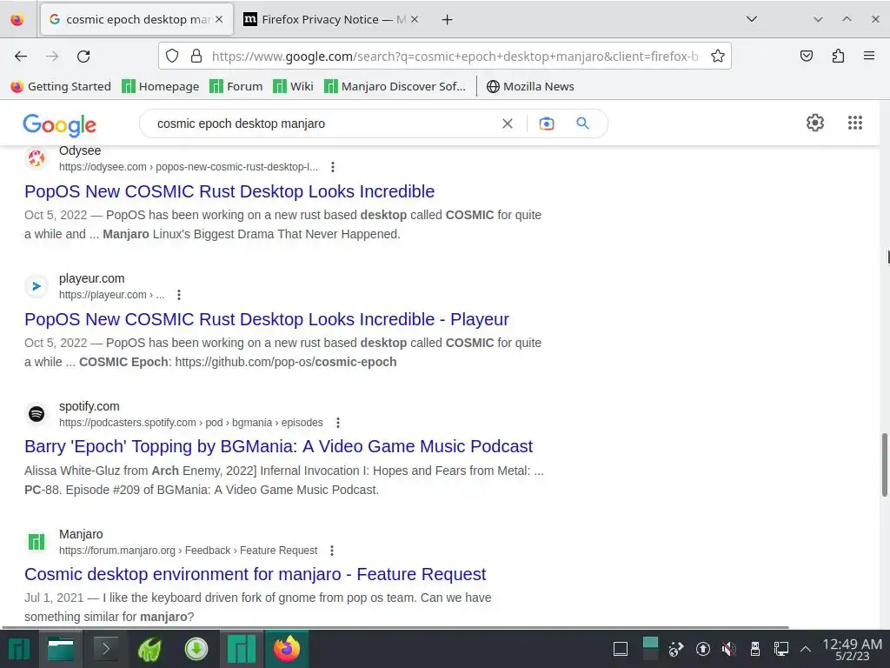Open updates notifier tray icon
The height and width of the screenshot is (668, 890).
coord(702,649)
